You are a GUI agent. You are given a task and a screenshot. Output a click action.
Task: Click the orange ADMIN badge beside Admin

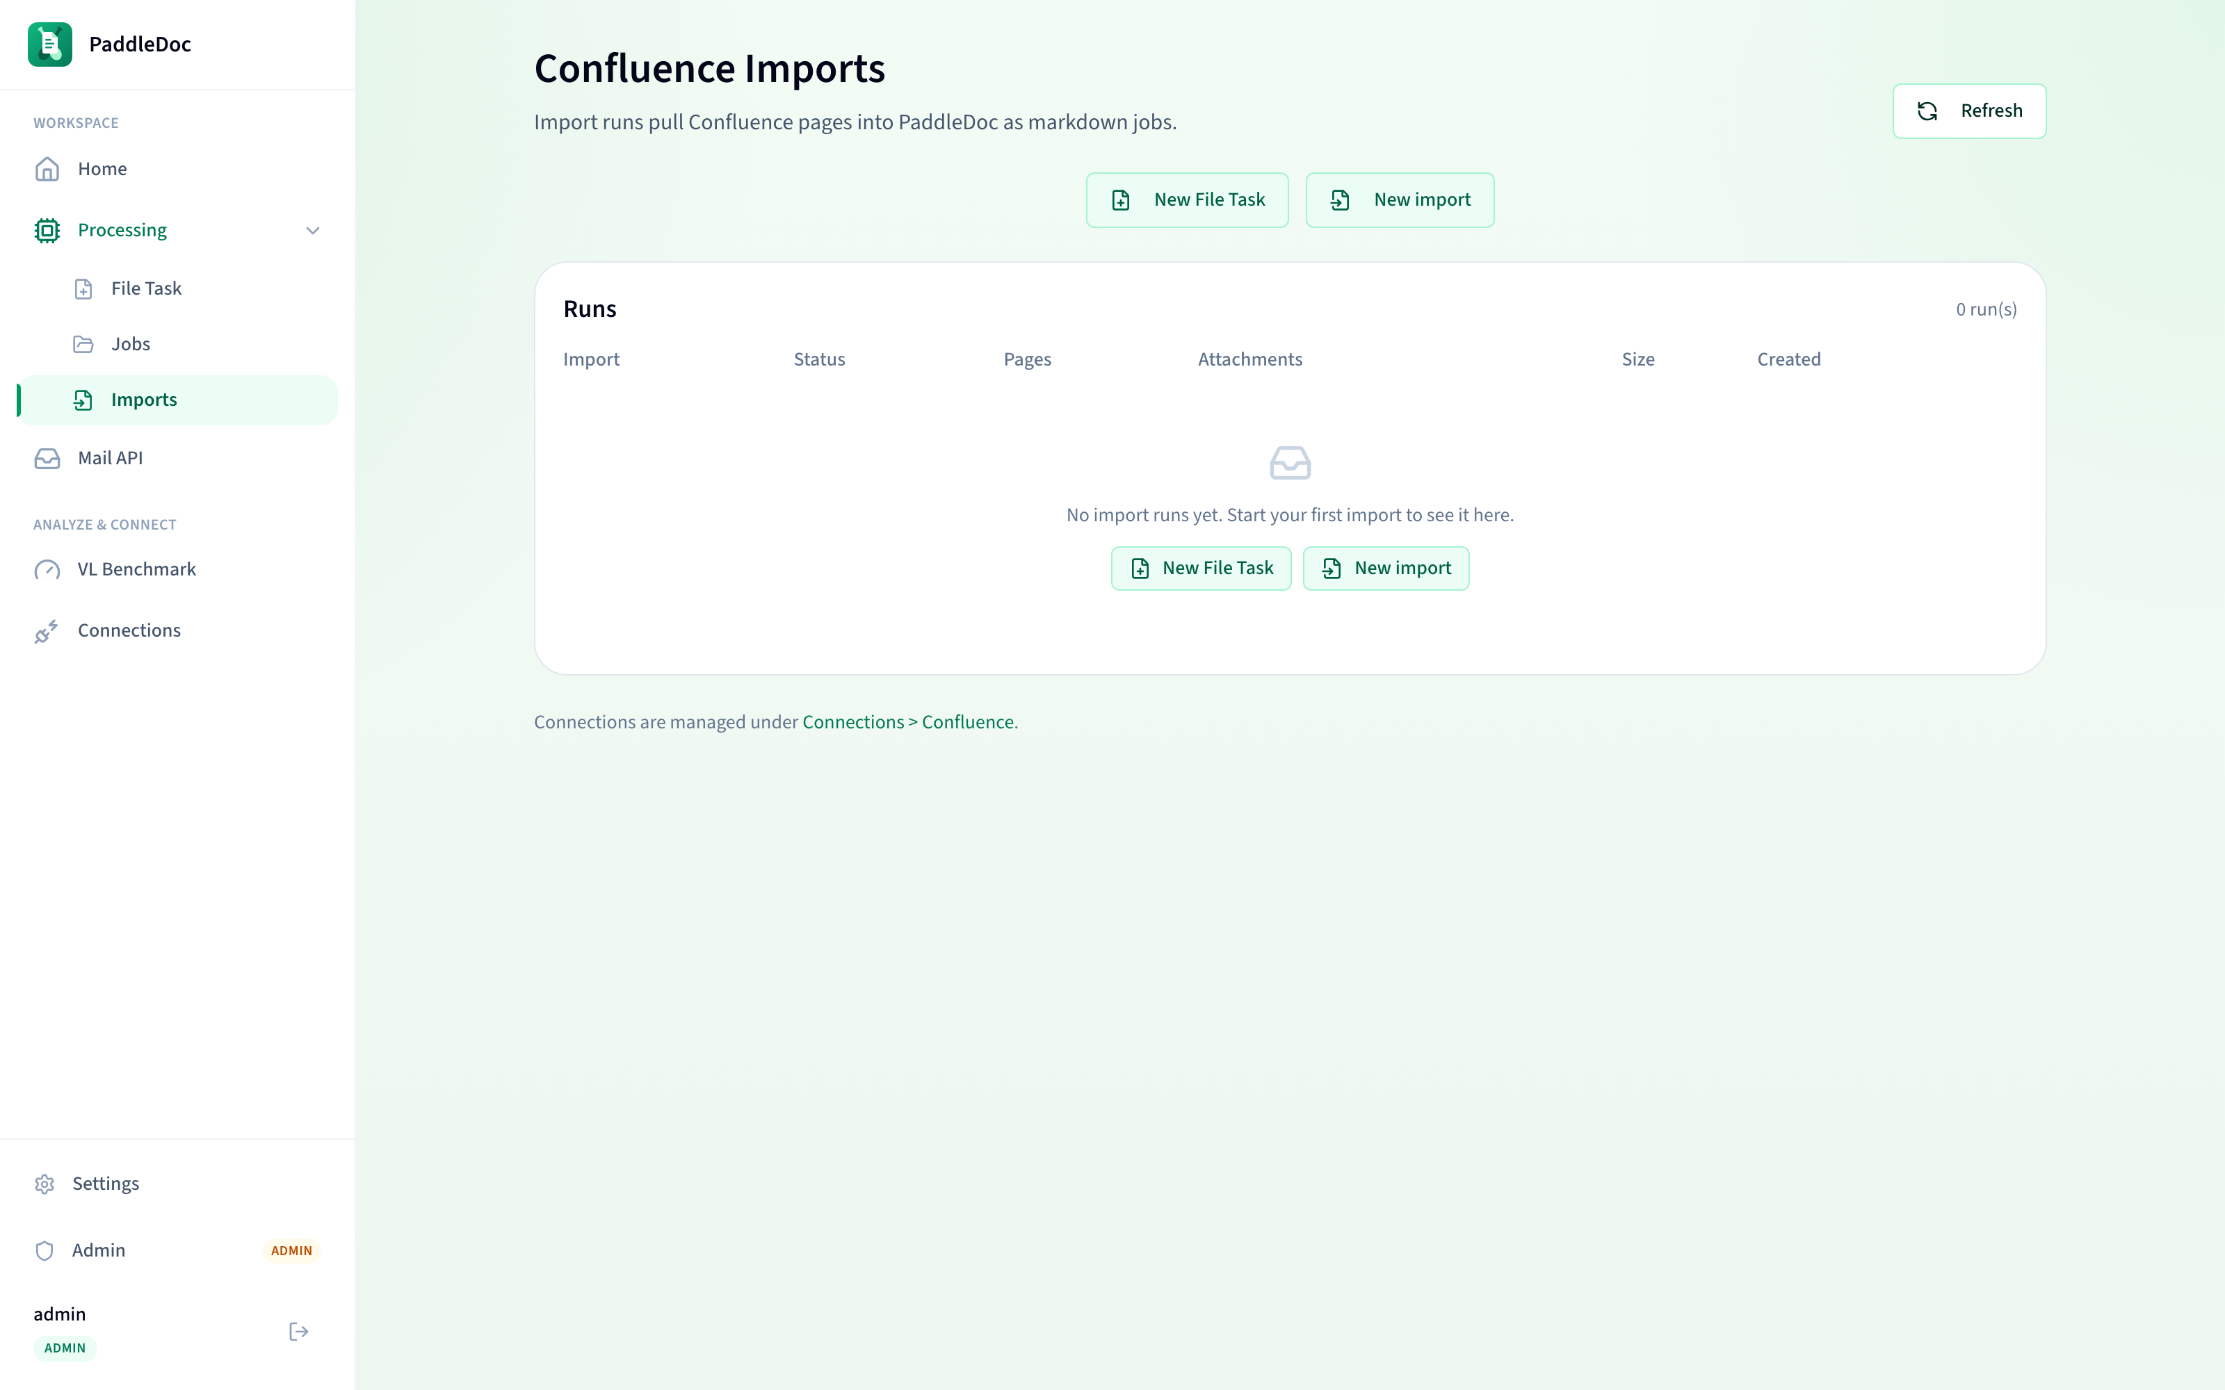[291, 1250]
